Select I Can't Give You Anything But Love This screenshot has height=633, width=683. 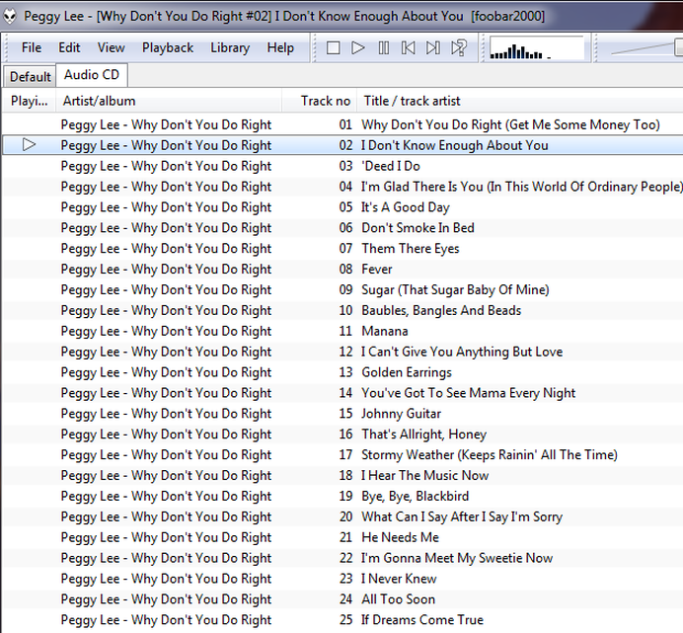(342, 352)
